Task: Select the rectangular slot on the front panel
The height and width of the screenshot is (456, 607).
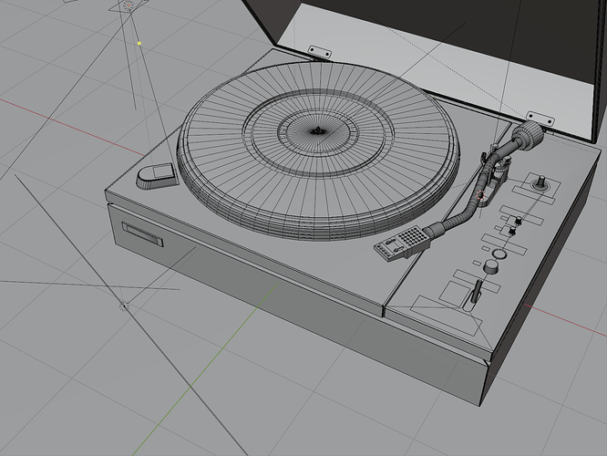Action: click(x=143, y=234)
